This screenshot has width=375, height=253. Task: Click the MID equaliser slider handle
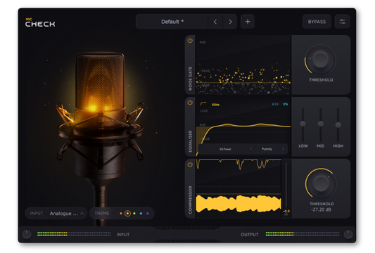coord(320,124)
